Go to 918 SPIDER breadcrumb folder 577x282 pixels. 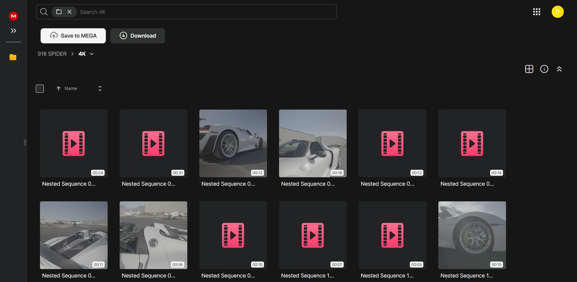coord(52,54)
